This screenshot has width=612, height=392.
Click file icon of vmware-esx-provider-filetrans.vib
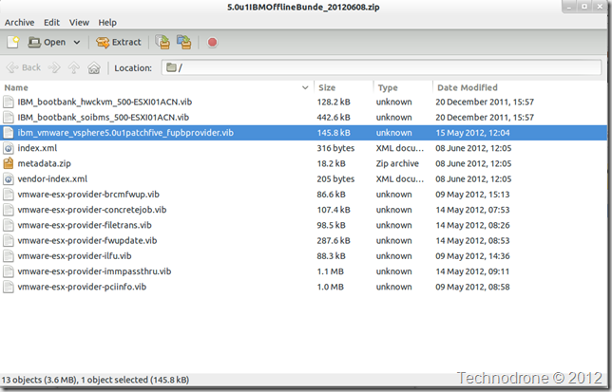9,225
